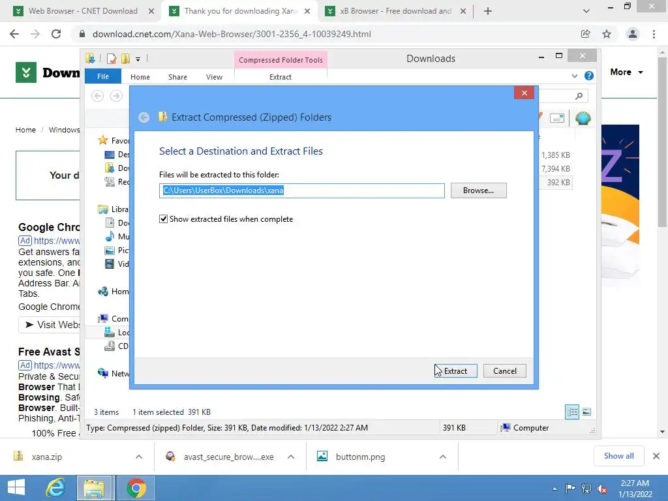
Task: Open Chrome tab search chevron
Action: (x=586, y=11)
